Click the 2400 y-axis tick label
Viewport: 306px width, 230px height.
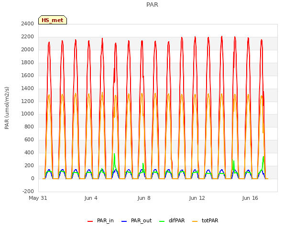(28, 23)
